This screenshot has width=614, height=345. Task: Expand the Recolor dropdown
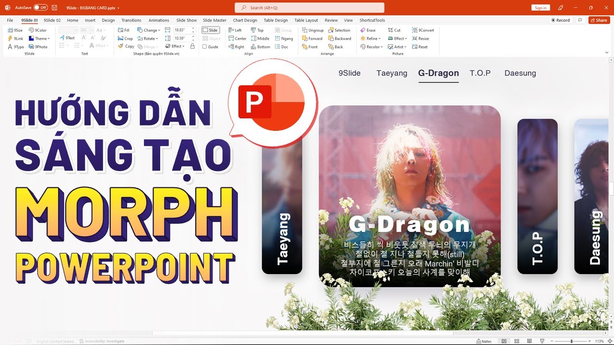tap(372, 47)
